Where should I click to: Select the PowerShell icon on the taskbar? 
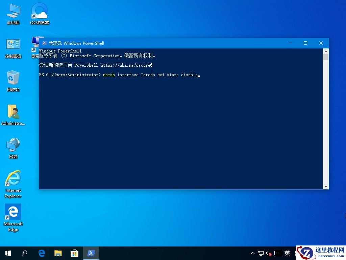91,253
